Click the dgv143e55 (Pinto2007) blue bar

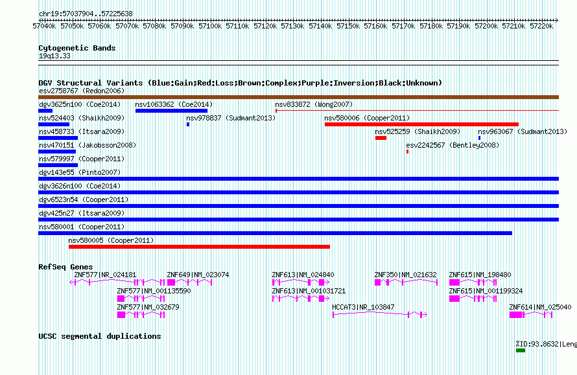298,179
